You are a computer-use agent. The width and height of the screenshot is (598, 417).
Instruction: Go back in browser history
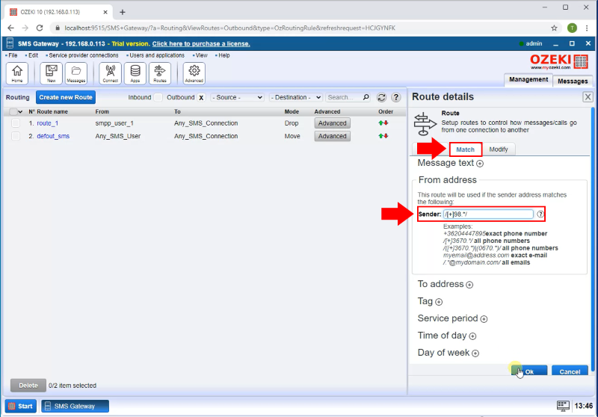pyautogui.click(x=10, y=28)
